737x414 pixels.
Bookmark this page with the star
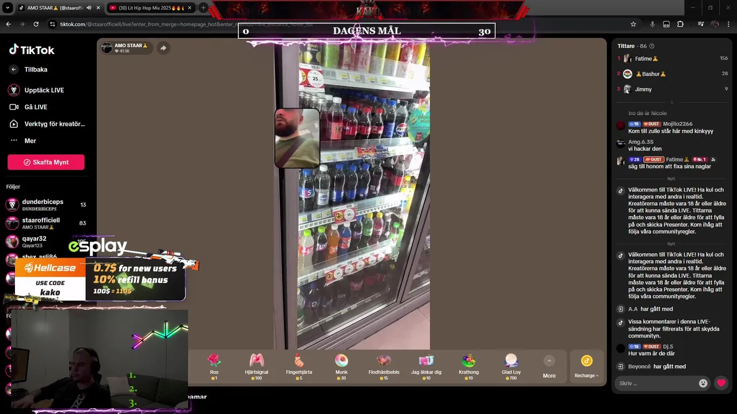633,24
